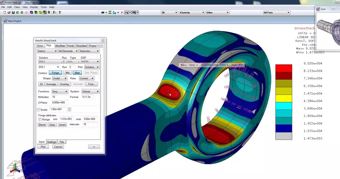340x179 pixels.
Task: Enable the Scale checkbox in the Plot panel
Action: point(38,110)
